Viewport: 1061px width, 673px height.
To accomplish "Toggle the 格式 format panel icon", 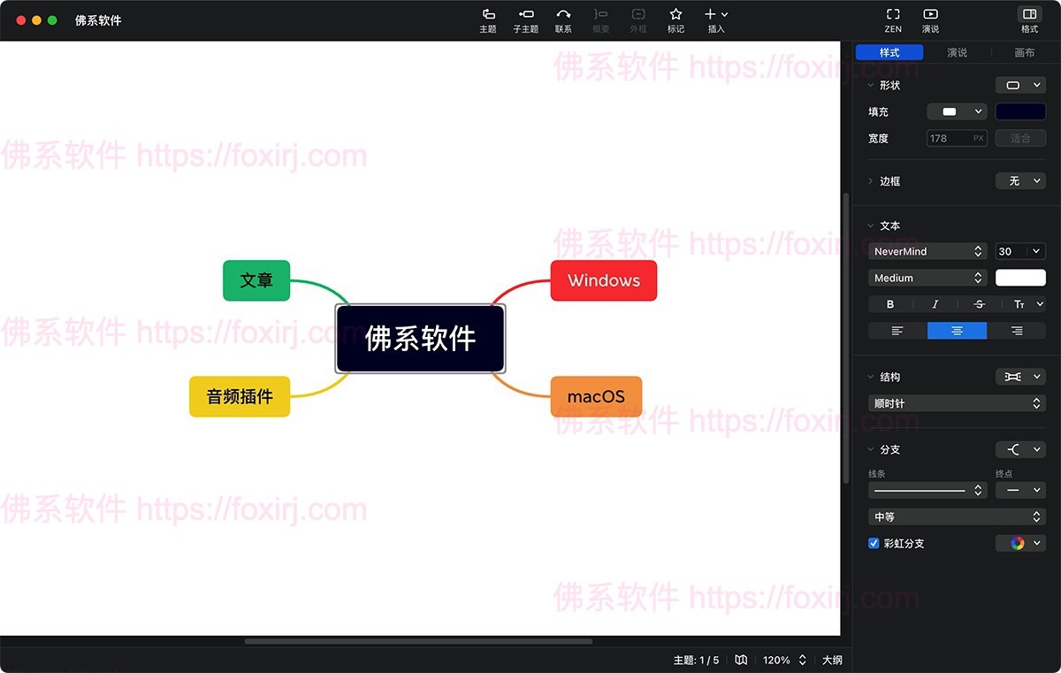I will click(x=1029, y=15).
